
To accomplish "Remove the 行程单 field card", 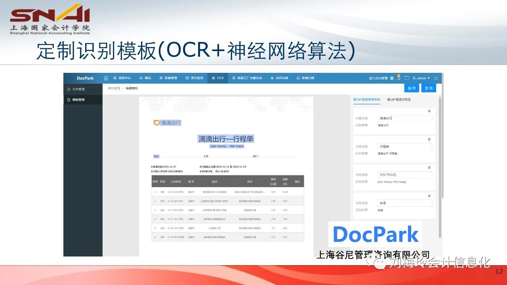I will click(429, 139).
